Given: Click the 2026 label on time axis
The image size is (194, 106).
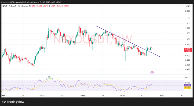Looking at the screenshot, I should [x=122, y=96].
